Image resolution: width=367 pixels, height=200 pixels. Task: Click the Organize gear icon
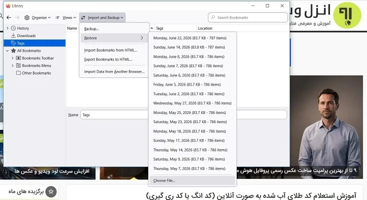pyautogui.click(x=27, y=17)
